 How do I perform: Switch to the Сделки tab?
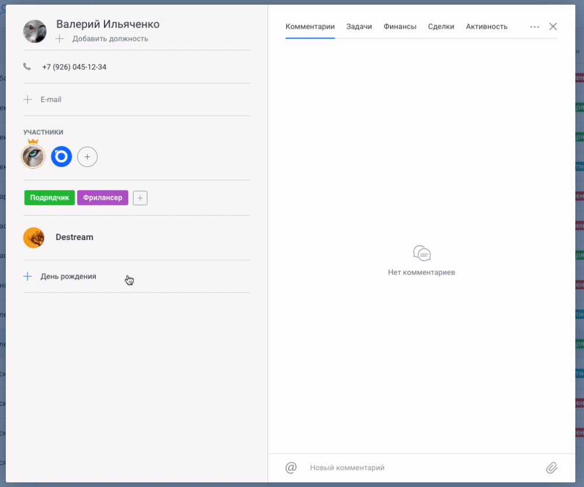coord(441,27)
